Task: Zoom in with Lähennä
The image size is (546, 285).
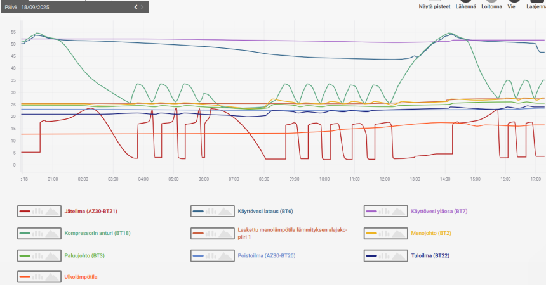Action: (x=465, y=5)
